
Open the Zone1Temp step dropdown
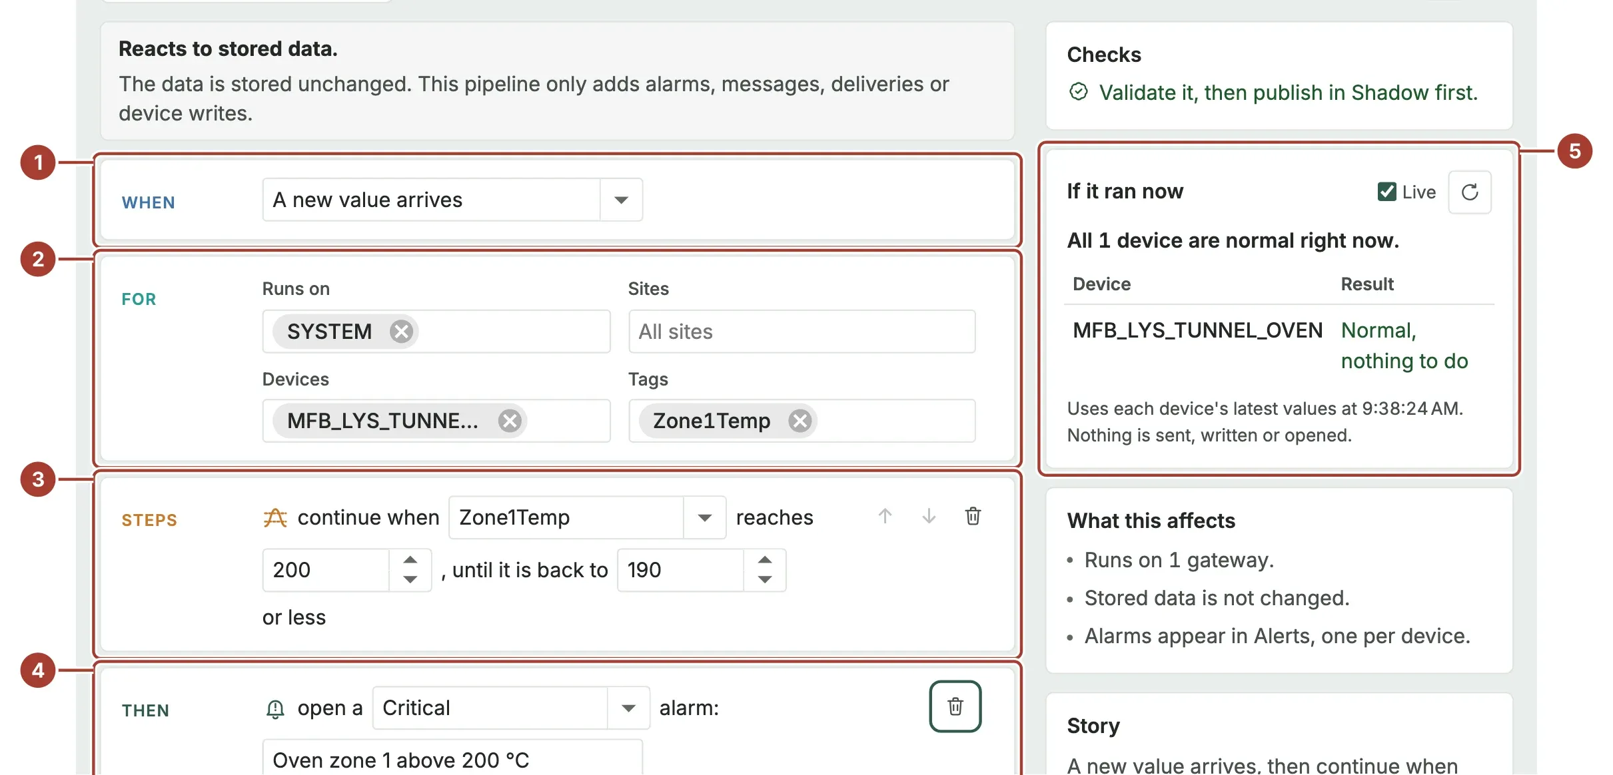click(704, 517)
